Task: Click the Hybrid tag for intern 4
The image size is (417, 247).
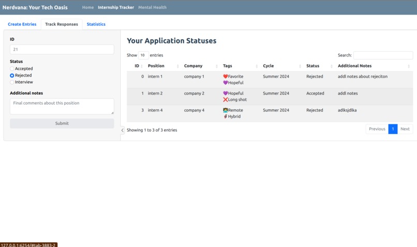Action: point(232,117)
